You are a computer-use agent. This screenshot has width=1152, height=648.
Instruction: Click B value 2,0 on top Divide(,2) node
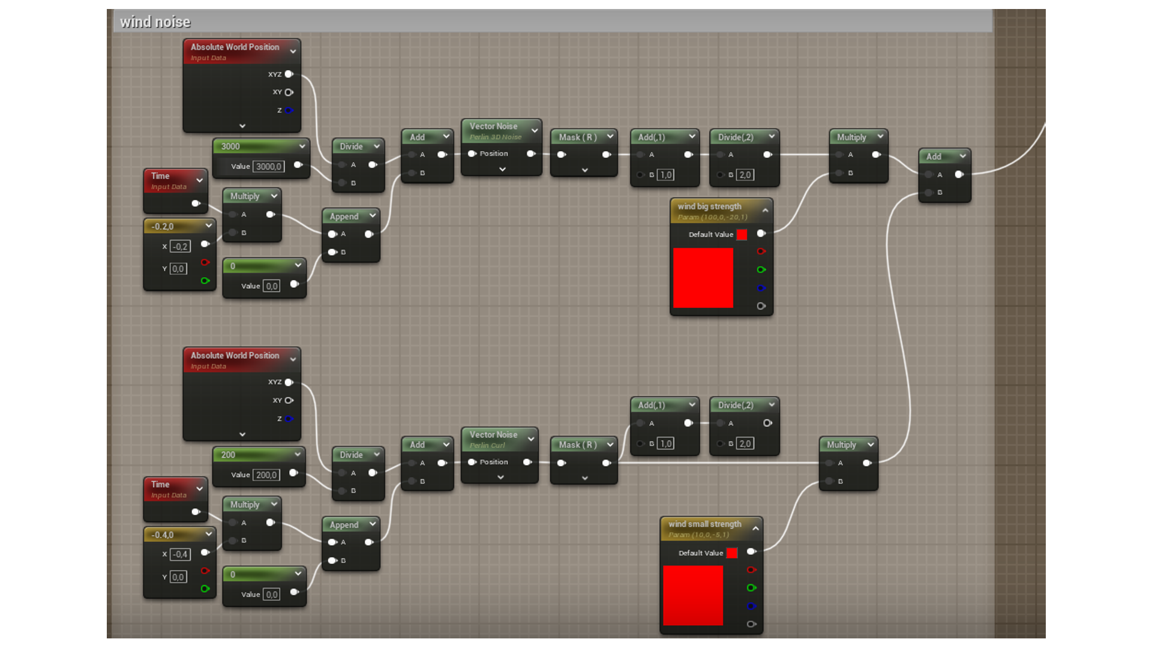coord(745,175)
